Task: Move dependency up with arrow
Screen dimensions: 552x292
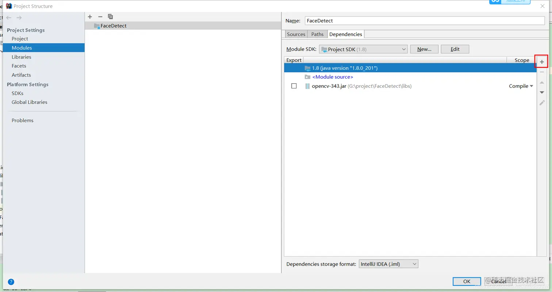Action: coord(542,83)
